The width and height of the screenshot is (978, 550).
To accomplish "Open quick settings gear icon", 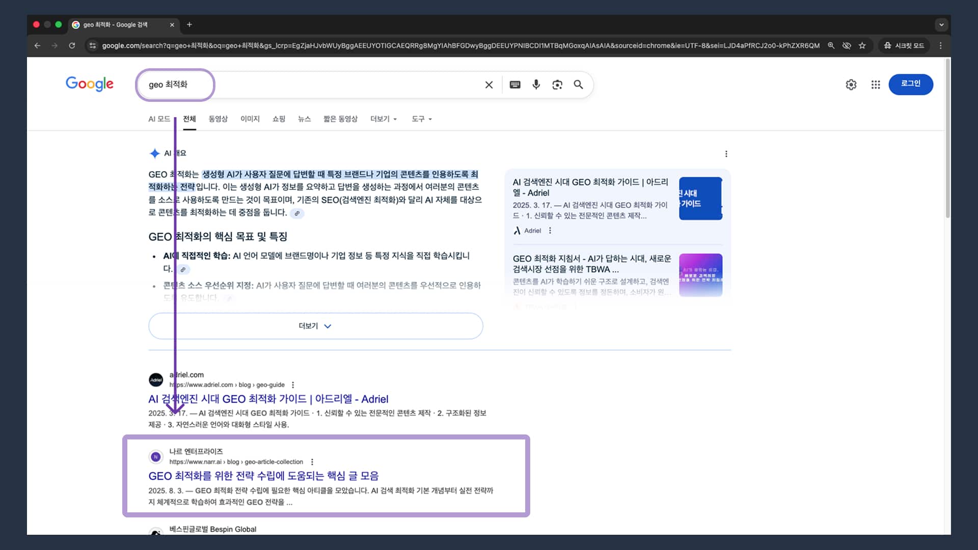I will 851,85.
